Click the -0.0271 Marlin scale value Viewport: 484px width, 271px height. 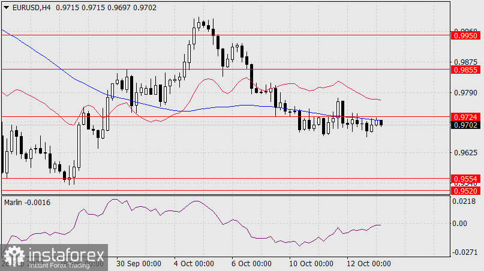[464, 252]
